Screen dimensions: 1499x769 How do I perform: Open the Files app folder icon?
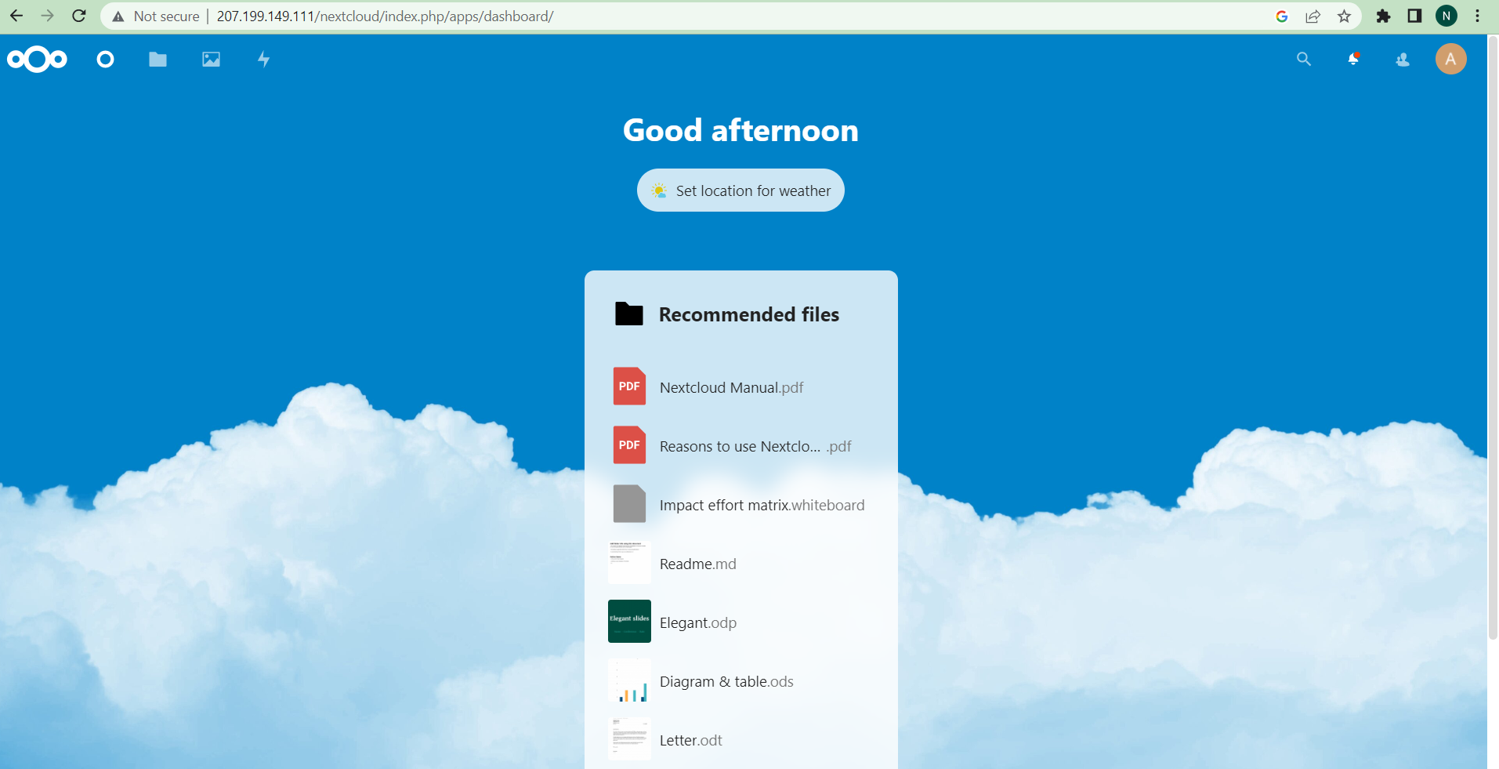pyautogui.click(x=158, y=59)
